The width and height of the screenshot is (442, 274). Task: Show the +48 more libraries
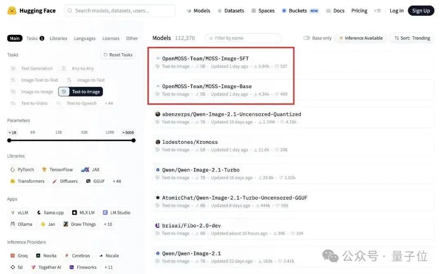(117, 181)
